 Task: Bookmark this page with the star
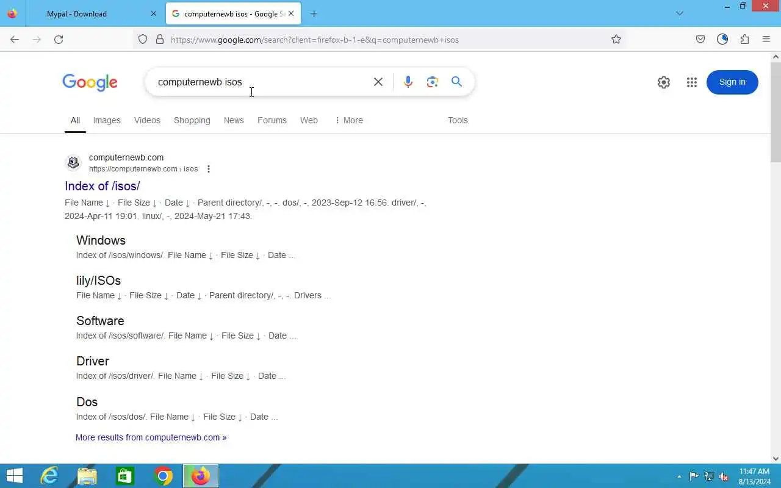click(x=616, y=40)
